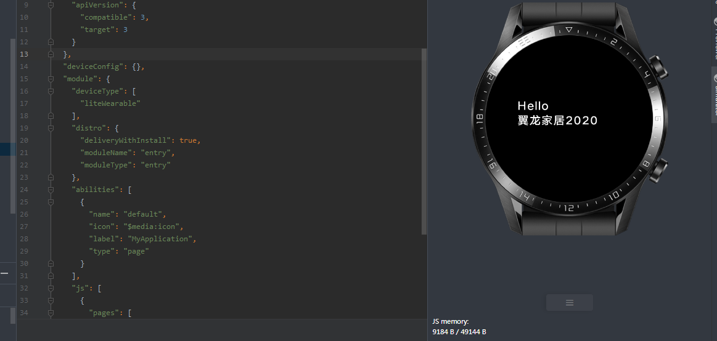Click the "Hello" text on the watch
717x341 pixels.
click(x=533, y=106)
